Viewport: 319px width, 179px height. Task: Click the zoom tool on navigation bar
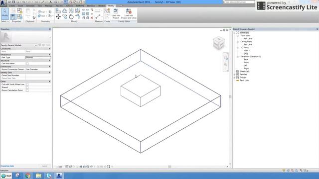[226, 65]
